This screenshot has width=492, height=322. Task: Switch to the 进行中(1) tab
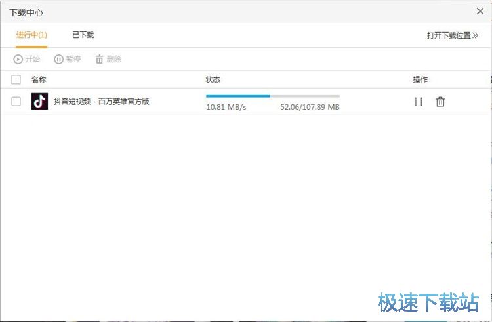[x=31, y=35]
